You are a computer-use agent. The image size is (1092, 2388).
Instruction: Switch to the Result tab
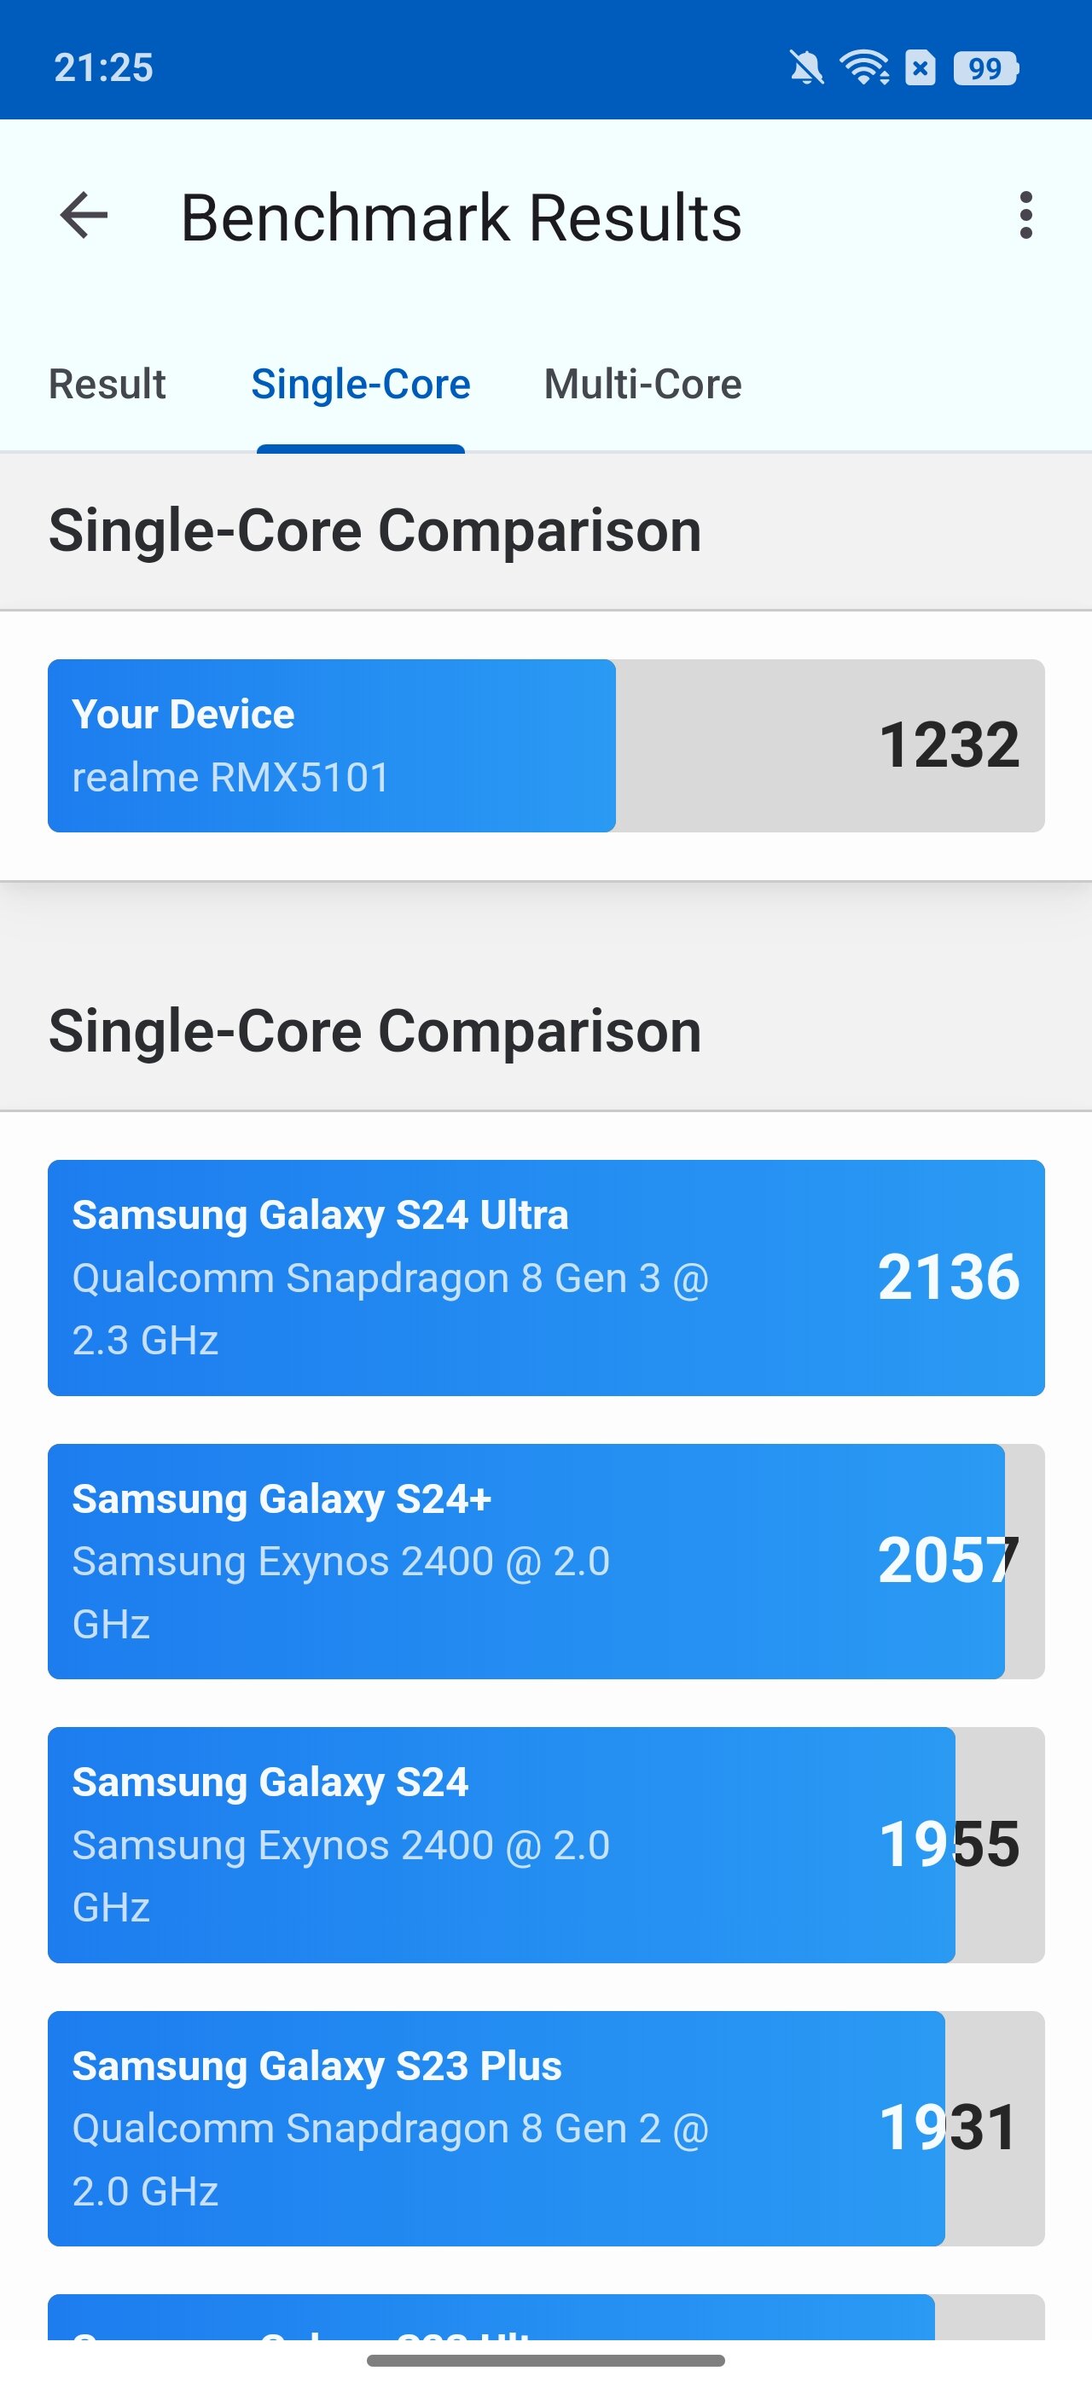tap(107, 384)
